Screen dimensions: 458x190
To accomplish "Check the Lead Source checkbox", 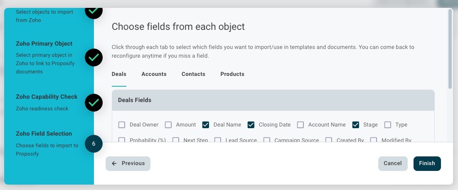I will click(218, 140).
